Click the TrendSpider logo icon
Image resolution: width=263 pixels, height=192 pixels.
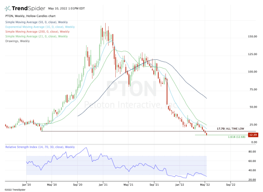(8, 8)
